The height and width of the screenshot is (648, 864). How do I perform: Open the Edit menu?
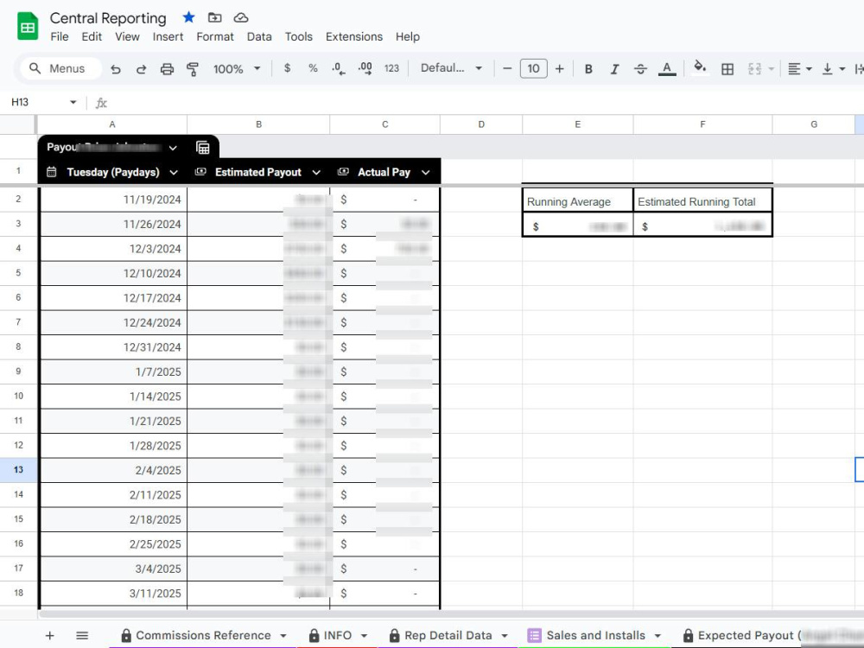(x=92, y=37)
